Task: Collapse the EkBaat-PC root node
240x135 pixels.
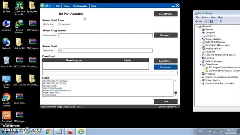Action: 197,27
